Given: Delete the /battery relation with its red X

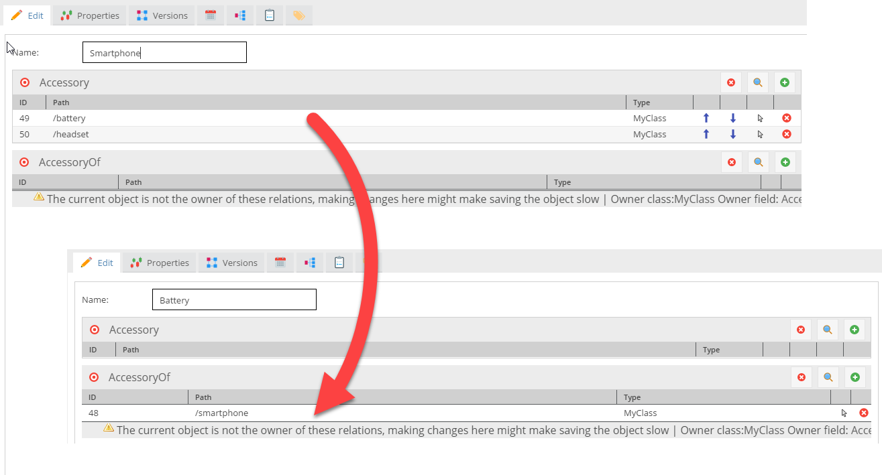Looking at the screenshot, I should [787, 118].
